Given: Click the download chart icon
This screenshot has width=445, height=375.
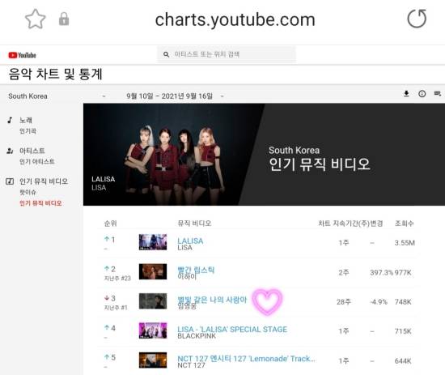Looking at the screenshot, I should coord(406,93).
